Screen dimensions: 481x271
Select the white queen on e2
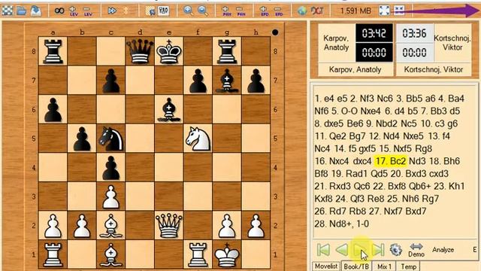coord(169,226)
